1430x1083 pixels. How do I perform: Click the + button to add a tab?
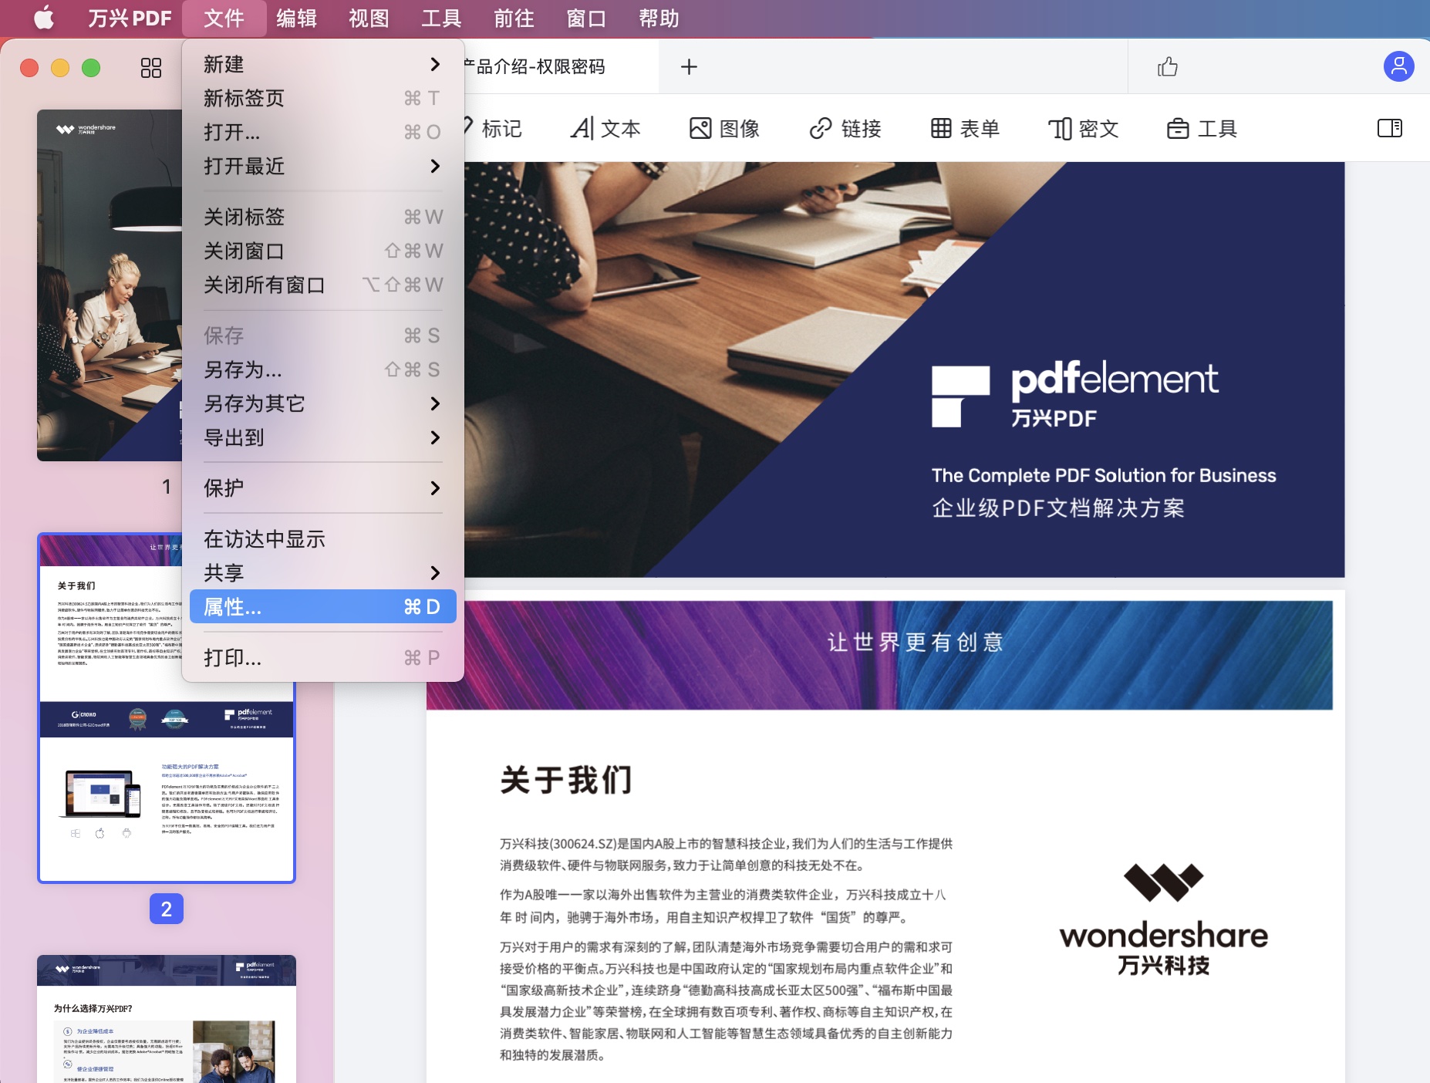[689, 67]
